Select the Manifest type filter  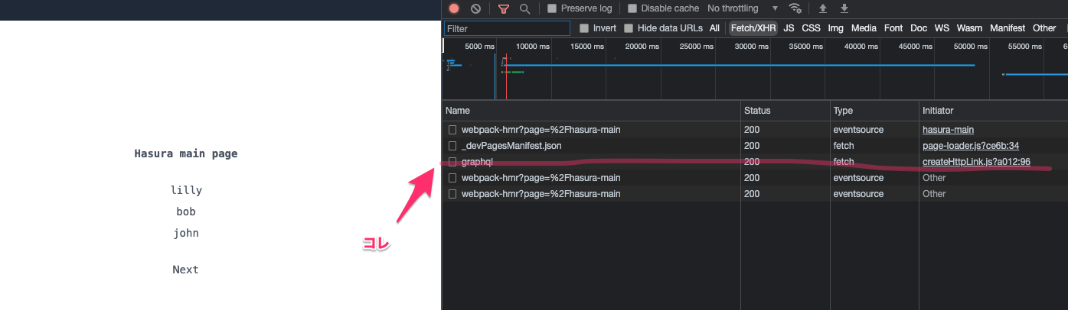(x=1008, y=28)
